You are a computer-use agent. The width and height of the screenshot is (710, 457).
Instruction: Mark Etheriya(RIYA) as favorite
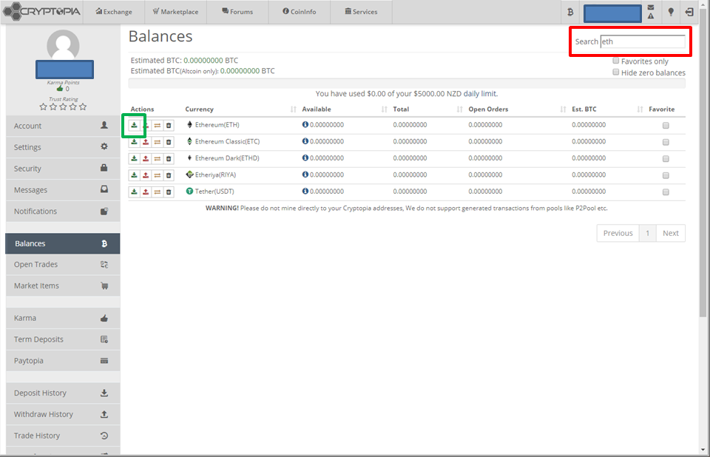[x=666, y=175]
